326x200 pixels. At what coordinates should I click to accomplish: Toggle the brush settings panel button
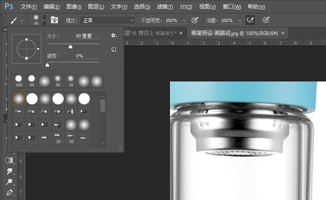[x=55, y=20]
